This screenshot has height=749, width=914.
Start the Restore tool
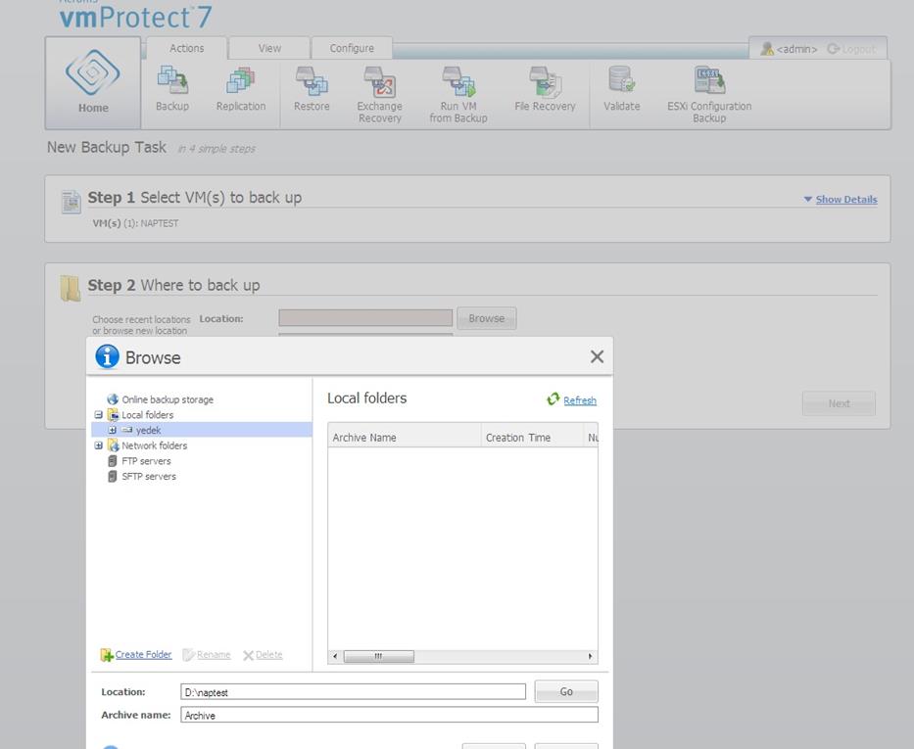click(312, 79)
